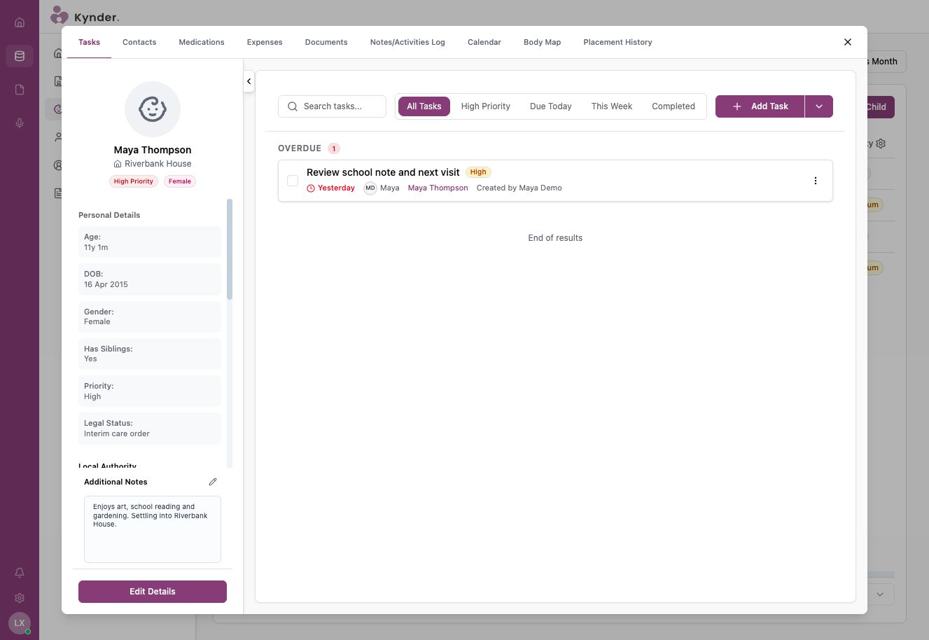Close the child details dialog
The width and height of the screenshot is (929, 640).
[x=848, y=42]
